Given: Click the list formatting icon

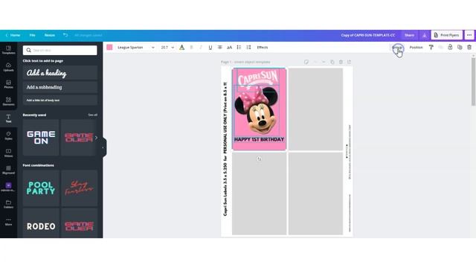Looking at the screenshot, I should (x=239, y=48).
